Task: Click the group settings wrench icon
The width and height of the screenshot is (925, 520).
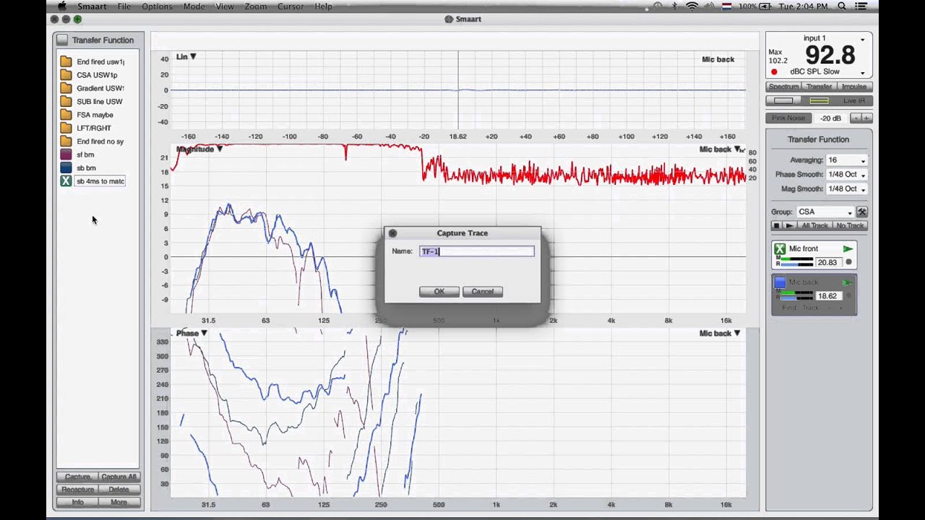Action: (x=861, y=212)
